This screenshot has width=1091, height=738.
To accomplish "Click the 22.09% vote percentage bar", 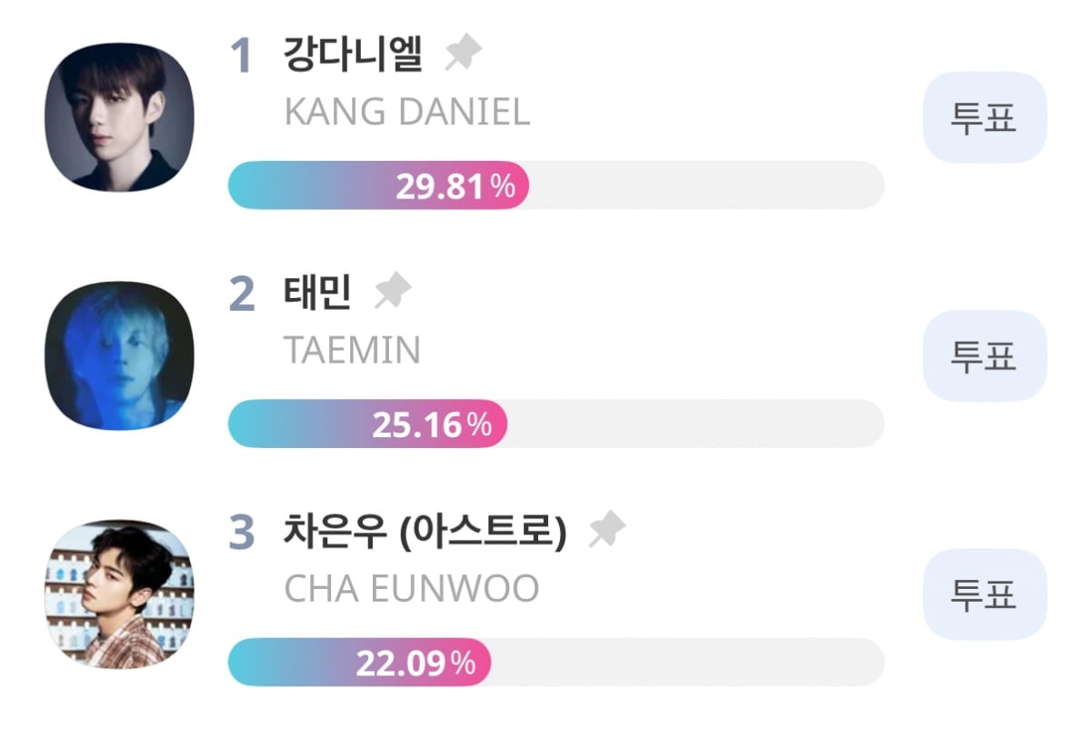I will 555,663.
